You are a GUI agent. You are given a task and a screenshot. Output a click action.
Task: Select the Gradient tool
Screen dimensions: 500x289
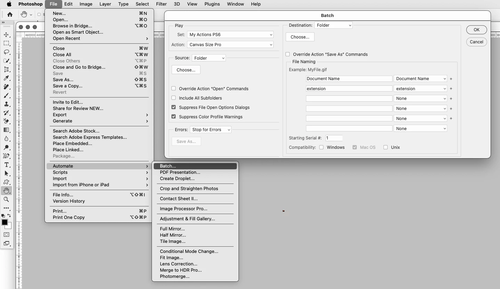pyautogui.click(x=6, y=130)
